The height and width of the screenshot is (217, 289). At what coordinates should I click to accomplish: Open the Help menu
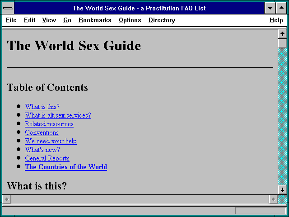pyautogui.click(x=276, y=20)
